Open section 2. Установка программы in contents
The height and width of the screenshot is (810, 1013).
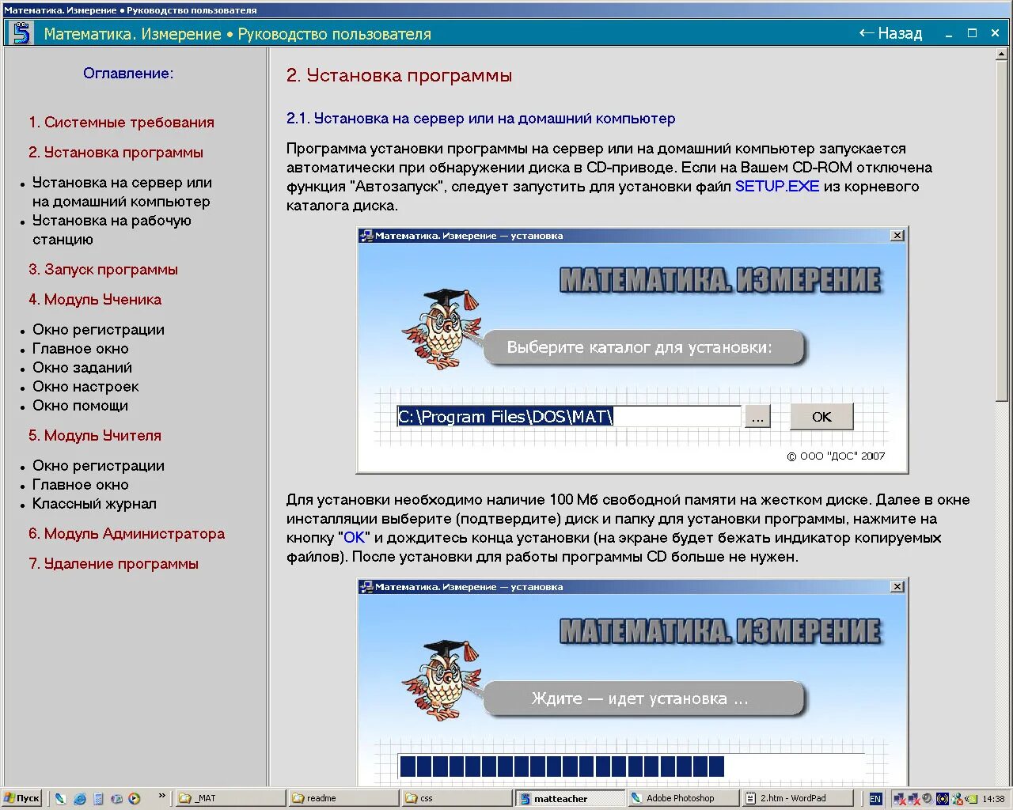116,153
